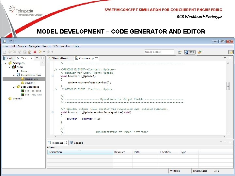Viewport: 235px width, 176px height.
Task: Close the Counter.cpp editor tab
Action: (x=96, y=58)
